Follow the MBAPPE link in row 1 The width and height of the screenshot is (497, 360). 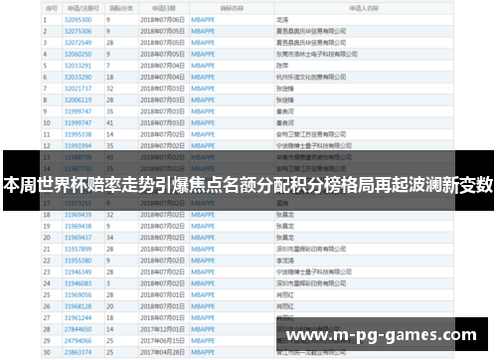[x=203, y=20]
